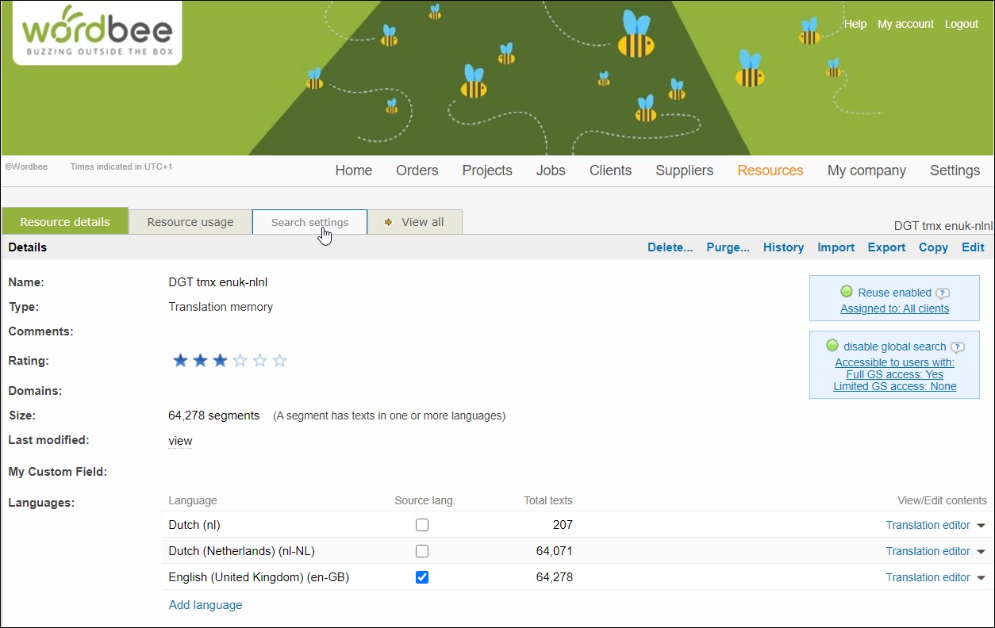
Task: Click Export in the Details bar
Action: coord(886,247)
